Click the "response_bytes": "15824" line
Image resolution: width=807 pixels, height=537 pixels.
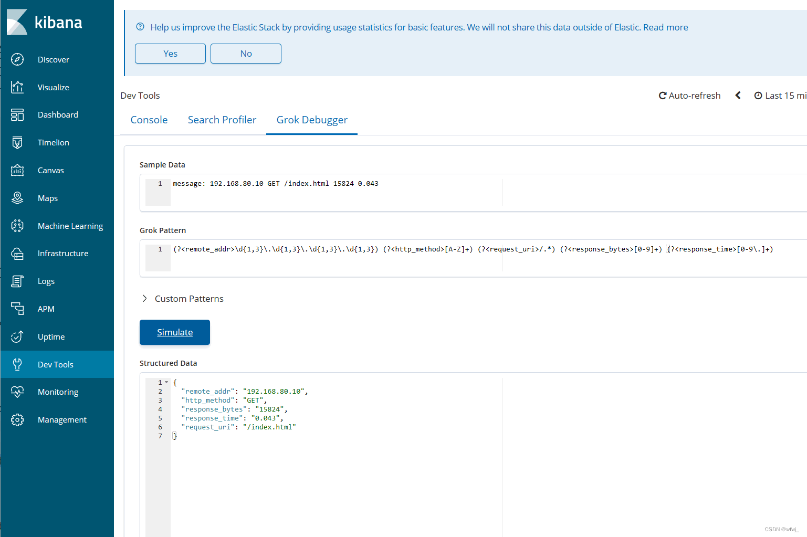click(x=234, y=409)
